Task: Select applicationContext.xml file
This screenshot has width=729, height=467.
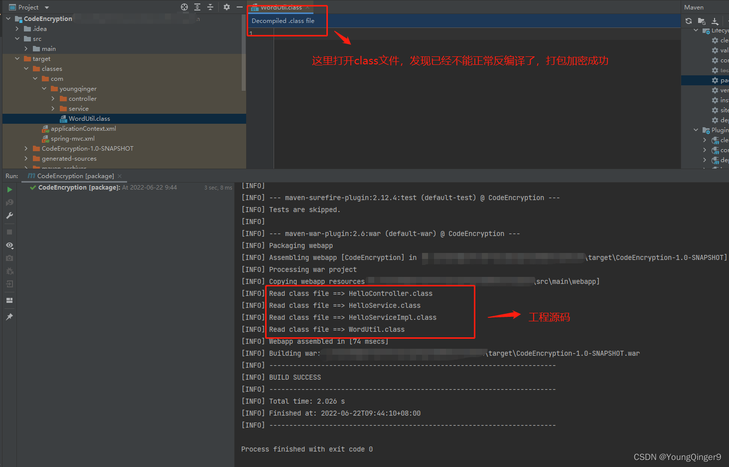Action: (124, 128)
